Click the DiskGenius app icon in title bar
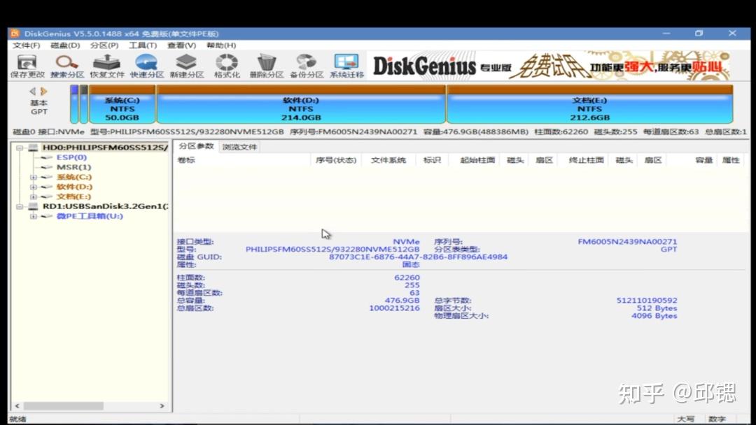 coord(15,34)
